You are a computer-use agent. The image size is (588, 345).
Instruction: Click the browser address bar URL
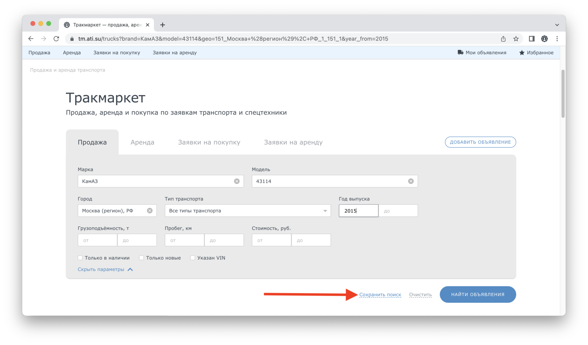(x=233, y=39)
